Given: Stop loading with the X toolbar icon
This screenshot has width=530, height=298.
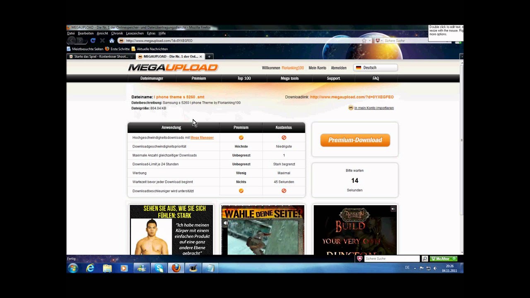Looking at the screenshot, I should tap(102, 41).
